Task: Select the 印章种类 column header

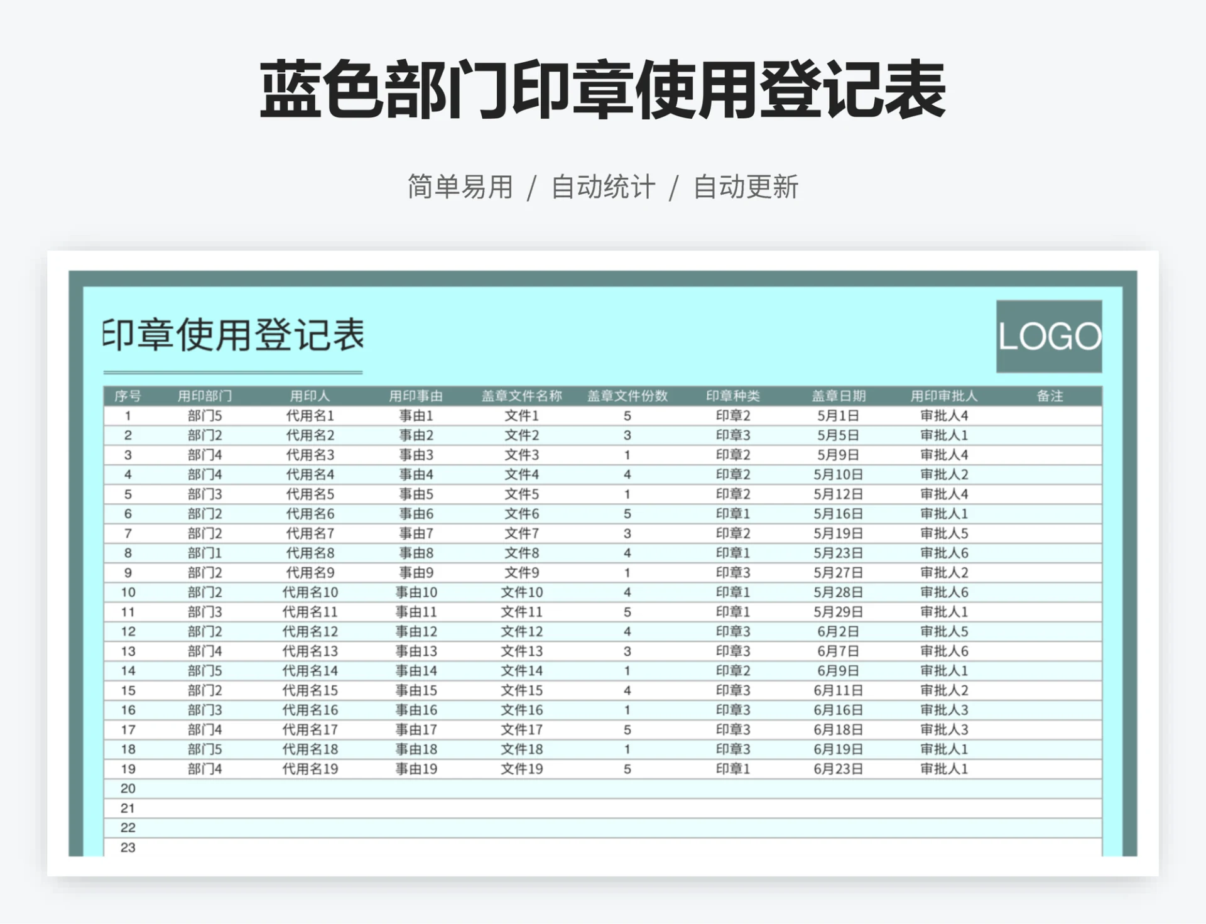Action: click(732, 396)
